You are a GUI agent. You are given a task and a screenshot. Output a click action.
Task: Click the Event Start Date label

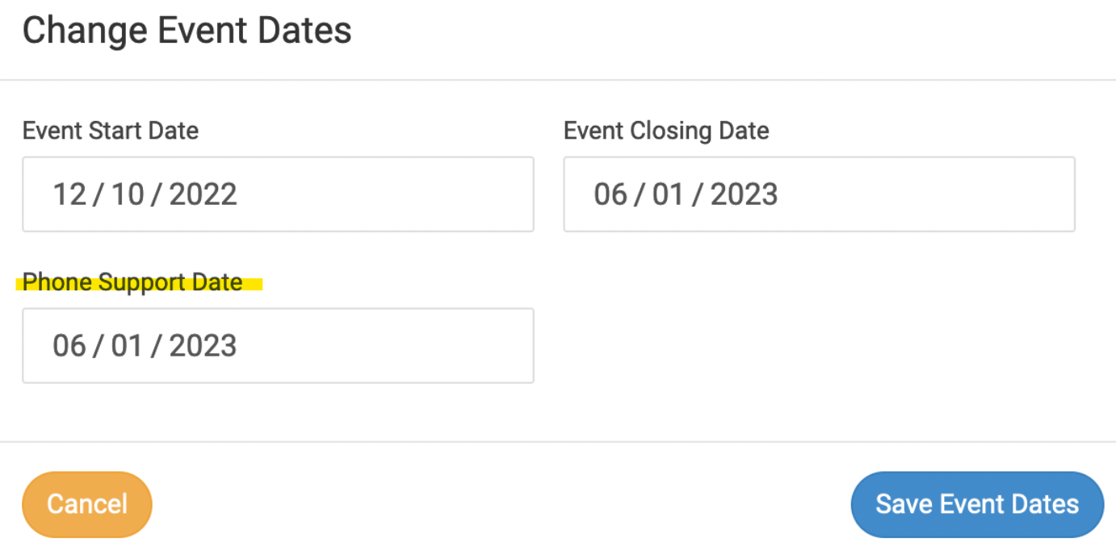click(111, 131)
